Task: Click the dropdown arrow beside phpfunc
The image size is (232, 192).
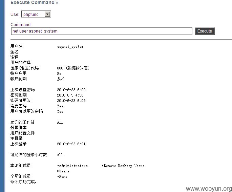Action: click(x=47, y=14)
